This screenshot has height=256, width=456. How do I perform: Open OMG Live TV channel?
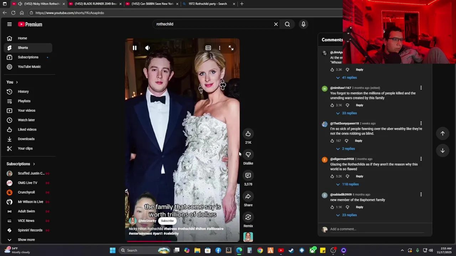point(28,183)
